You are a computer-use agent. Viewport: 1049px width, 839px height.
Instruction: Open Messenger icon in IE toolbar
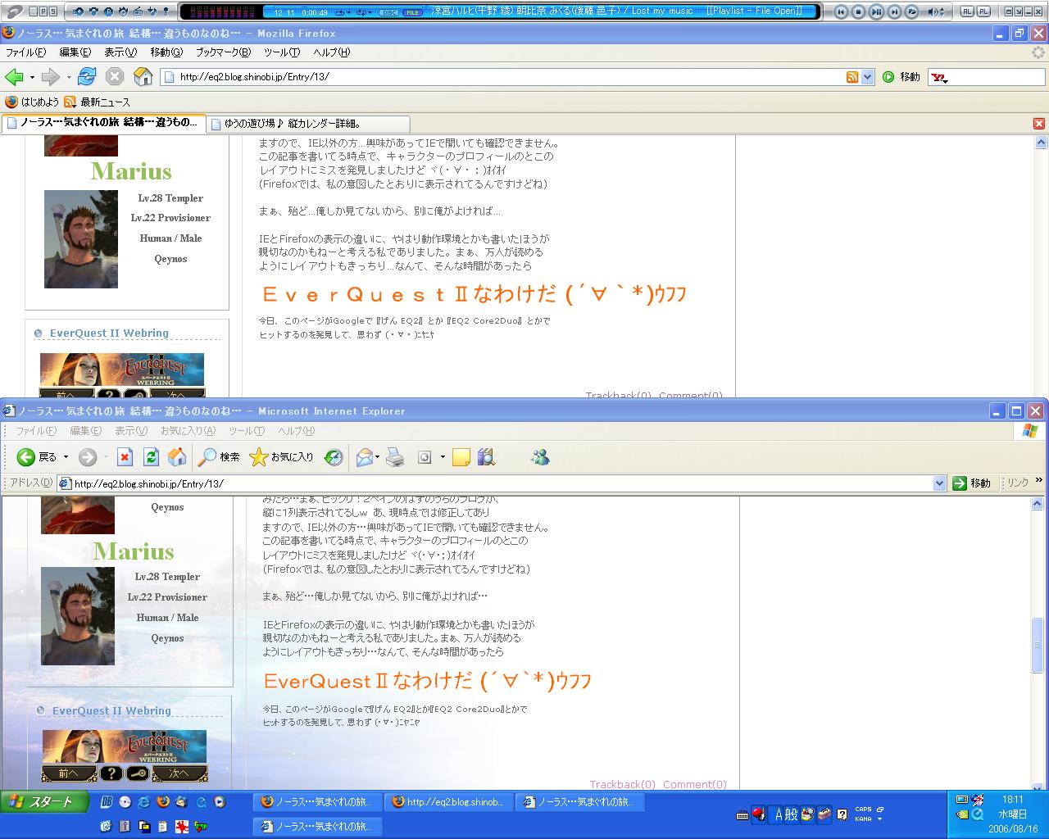coord(540,457)
